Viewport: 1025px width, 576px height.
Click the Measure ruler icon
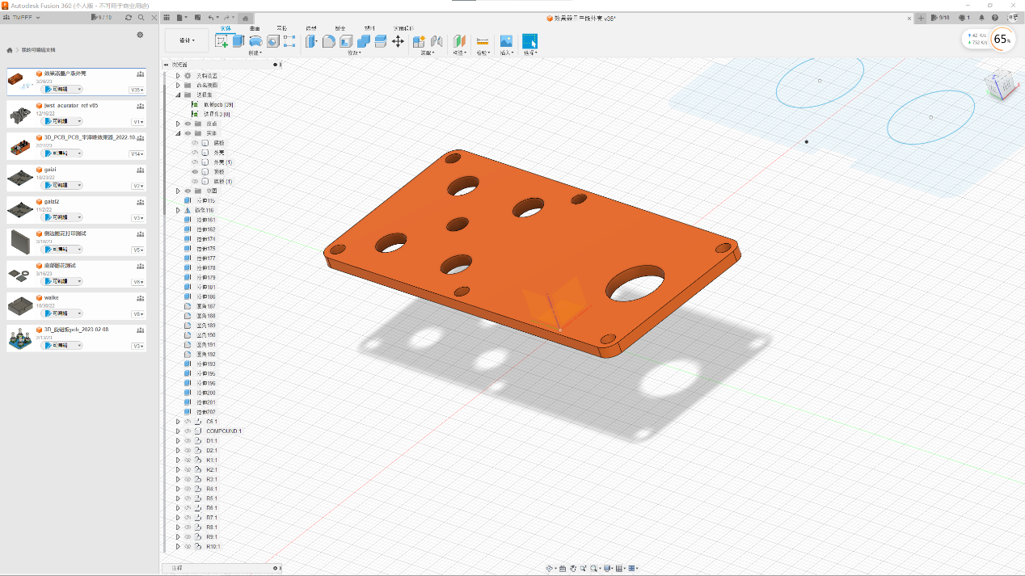click(x=483, y=41)
